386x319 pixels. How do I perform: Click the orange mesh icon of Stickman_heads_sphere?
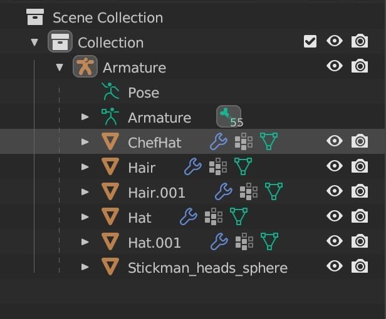pos(110,268)
